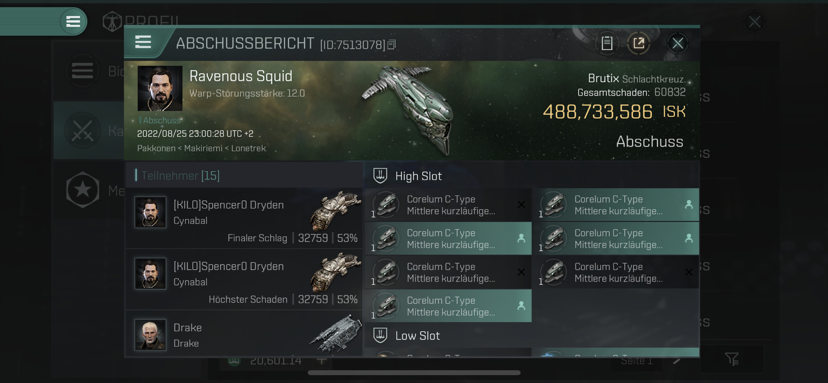
Task: Open SpencerO Dryden's Höchster Schaden entry
Action: click(x=244, y=280)
